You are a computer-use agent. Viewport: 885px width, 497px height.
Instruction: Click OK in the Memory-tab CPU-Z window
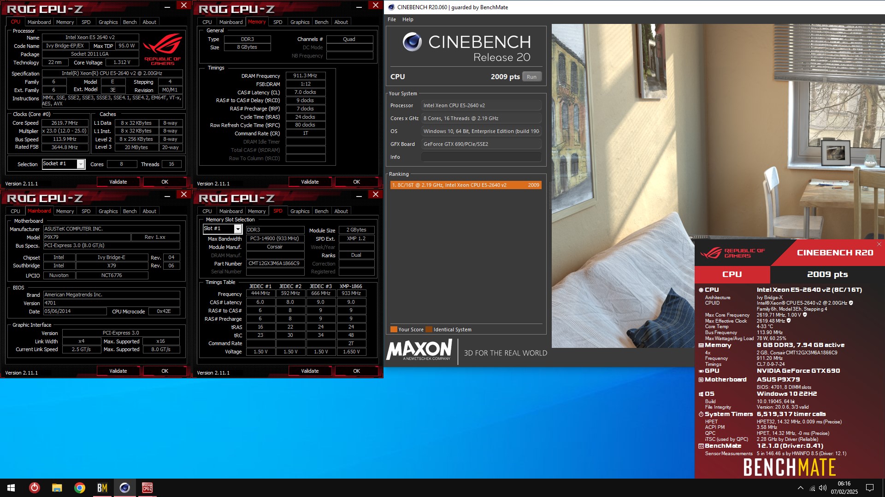356,182
